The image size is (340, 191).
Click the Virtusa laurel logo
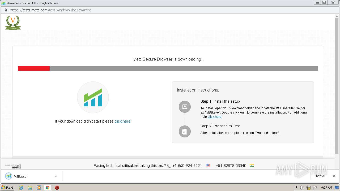click(13, 23)
